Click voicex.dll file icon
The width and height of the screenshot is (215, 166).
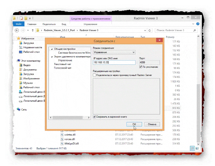(62, 139)
